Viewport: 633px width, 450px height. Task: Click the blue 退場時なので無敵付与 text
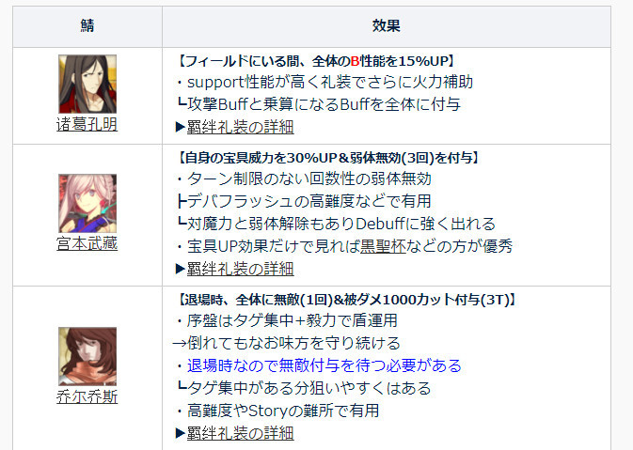click(324, 365)
